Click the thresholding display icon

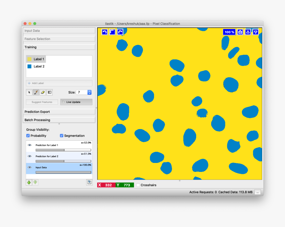pos(49,92)
